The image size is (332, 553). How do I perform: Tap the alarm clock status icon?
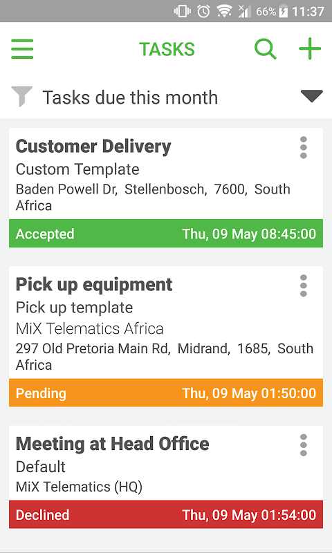click(203, 11)
